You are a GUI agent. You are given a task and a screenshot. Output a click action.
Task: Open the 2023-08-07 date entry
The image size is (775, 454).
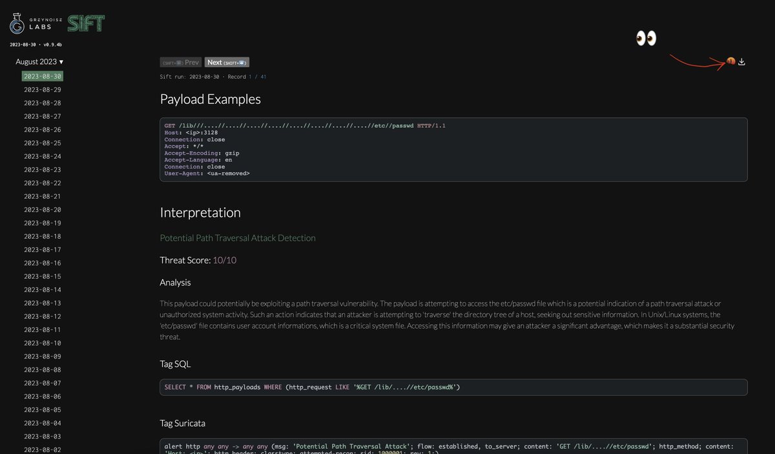(43, 384)
